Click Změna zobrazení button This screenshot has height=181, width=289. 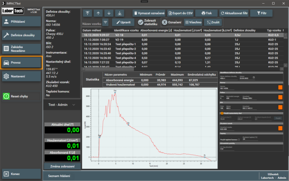coord(62,166)
